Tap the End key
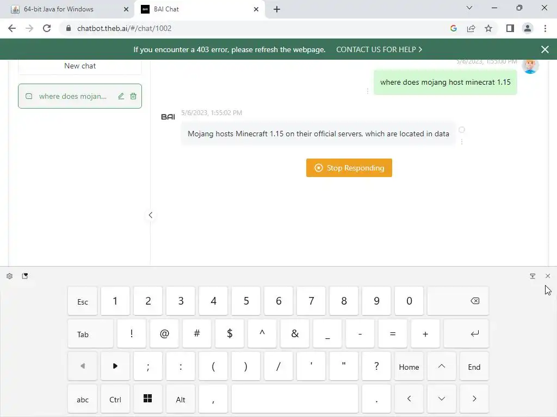Viewport: 557px width, 417px height. click(x=474, y=367)
